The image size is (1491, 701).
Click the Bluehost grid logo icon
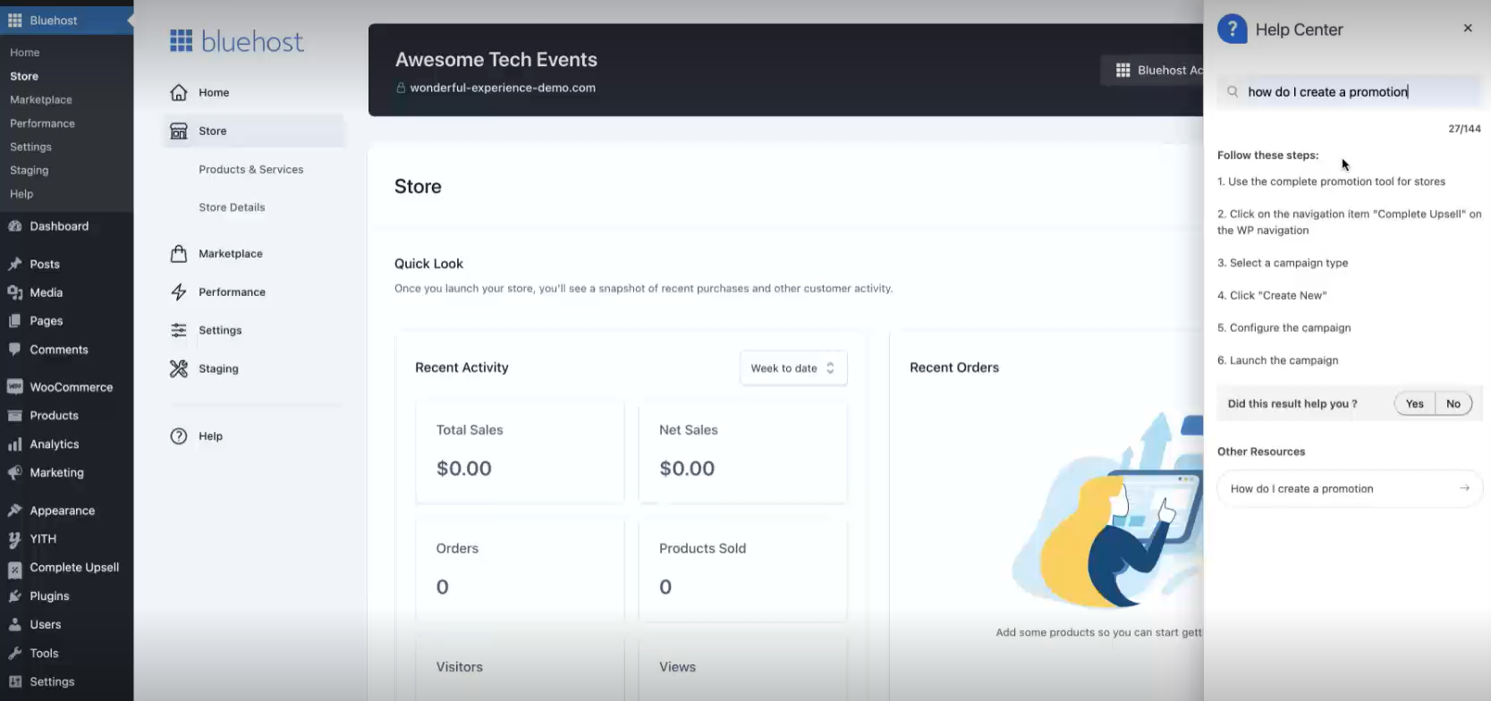tap(182, 41)
